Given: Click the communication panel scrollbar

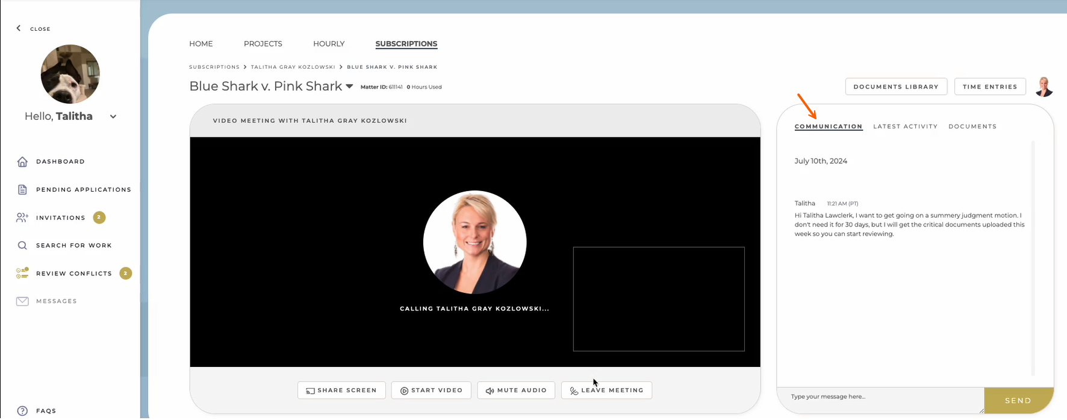Looking at the screenshot, I should [x=1033, y=258].
